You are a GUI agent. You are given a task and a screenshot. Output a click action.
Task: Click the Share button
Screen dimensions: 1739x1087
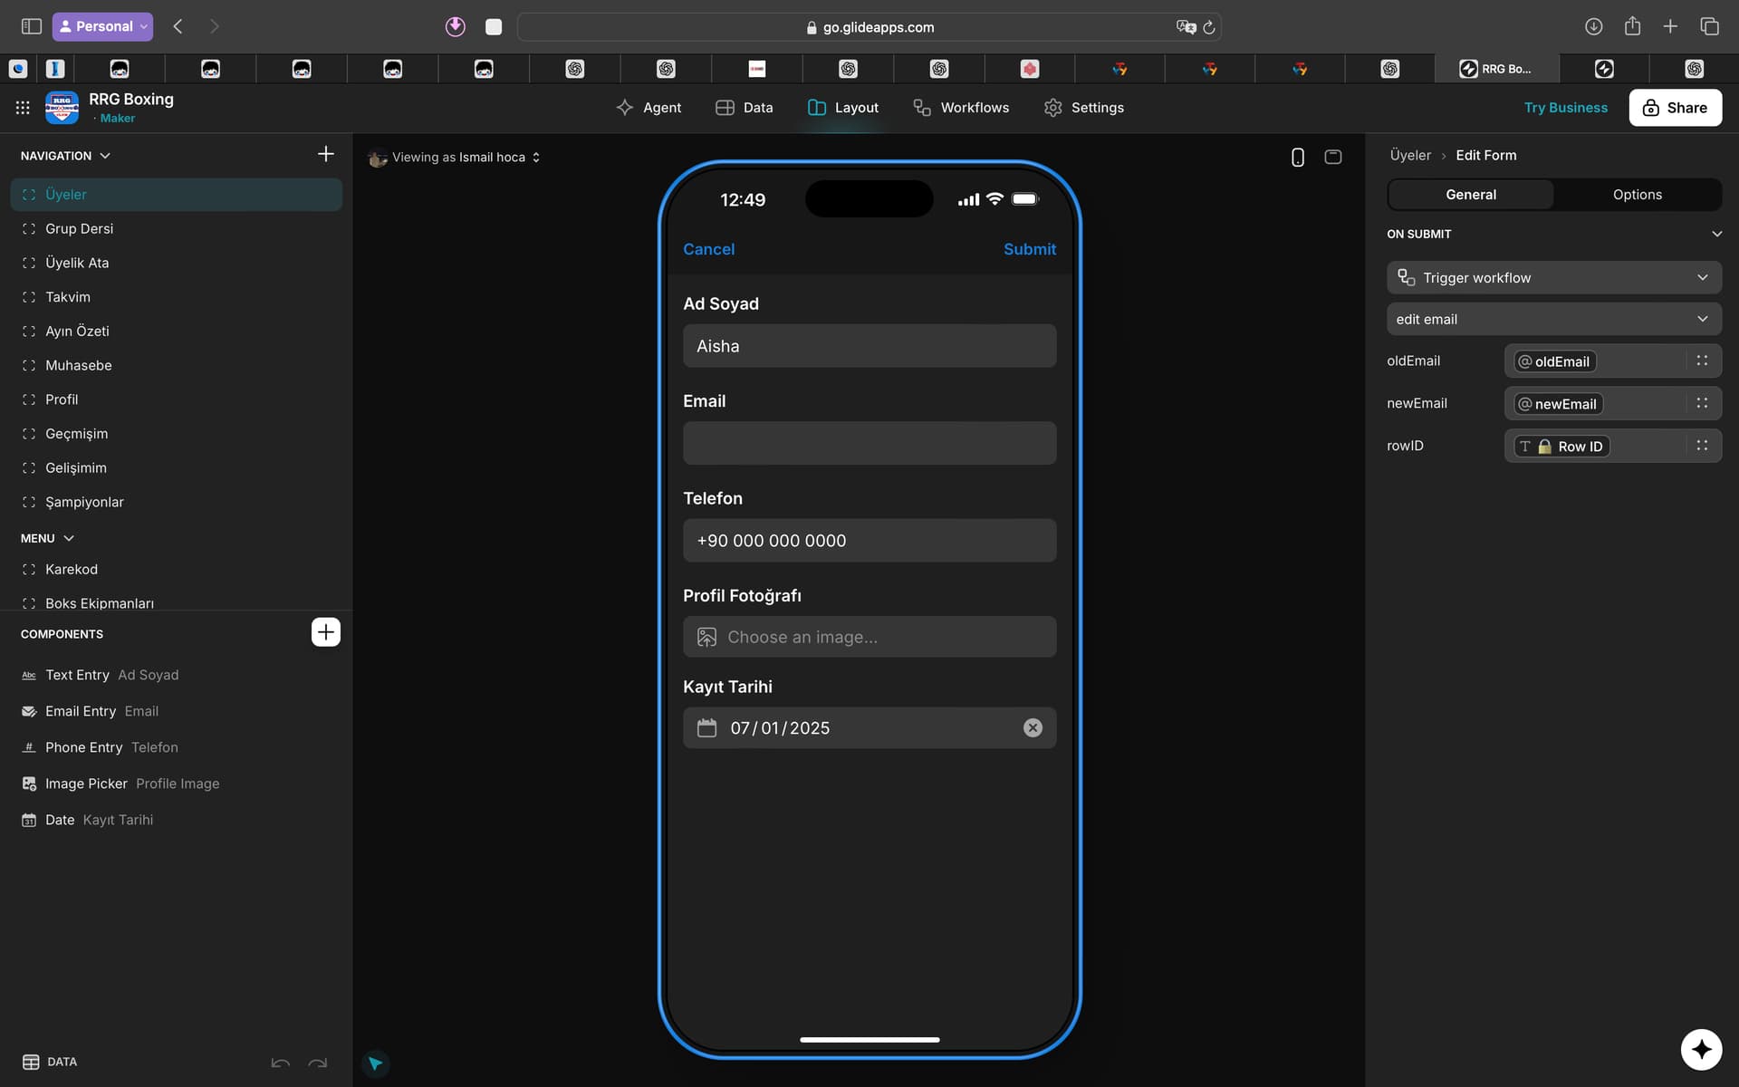click(1675, 108)
